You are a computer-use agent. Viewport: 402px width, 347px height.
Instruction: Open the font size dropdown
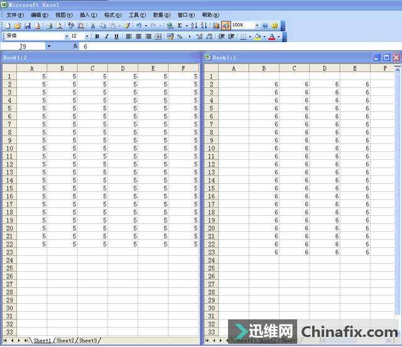pyautogui.click(x=87, y=36)
